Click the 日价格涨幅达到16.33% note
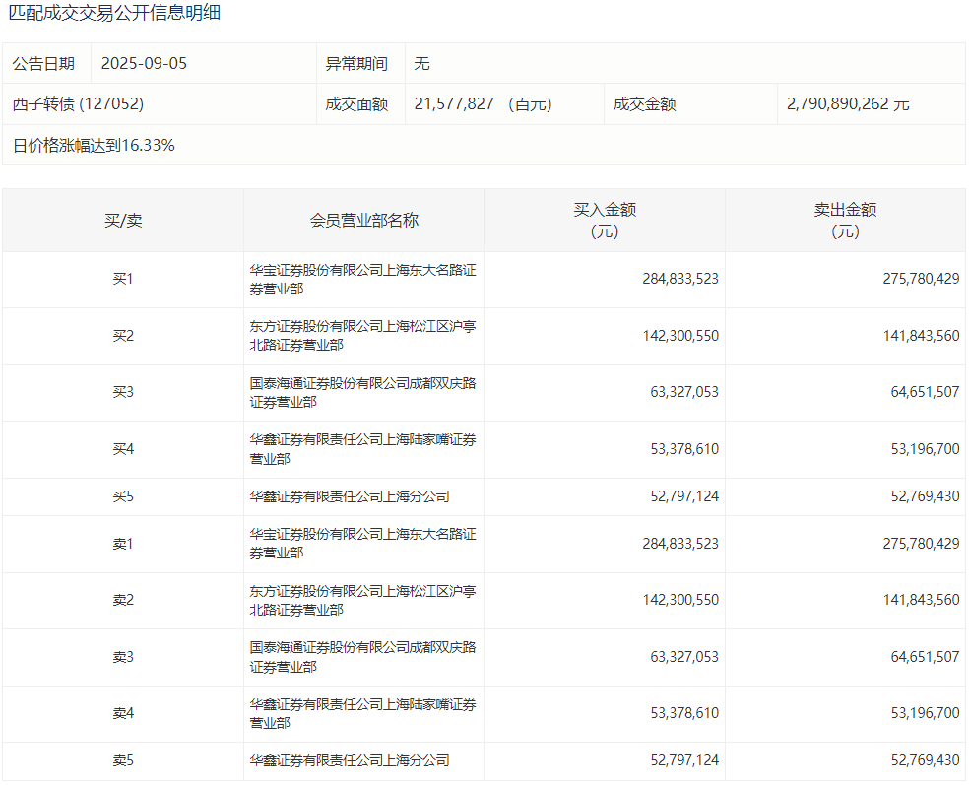The height and width of the screenshot is (785, 969). (x=94, y=146)
